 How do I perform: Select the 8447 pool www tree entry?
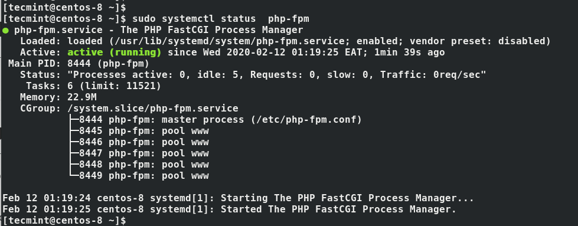coord(144,153)
